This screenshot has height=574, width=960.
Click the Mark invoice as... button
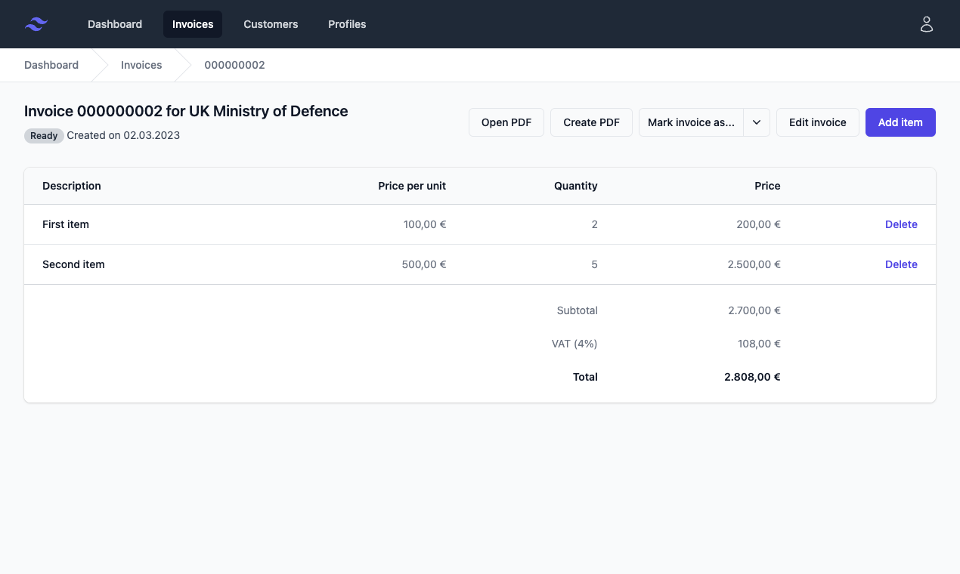tap(691, 122)
